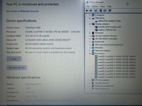
Task: Click the Processor value i7-8550U text
Action: [x=53, y=32]
